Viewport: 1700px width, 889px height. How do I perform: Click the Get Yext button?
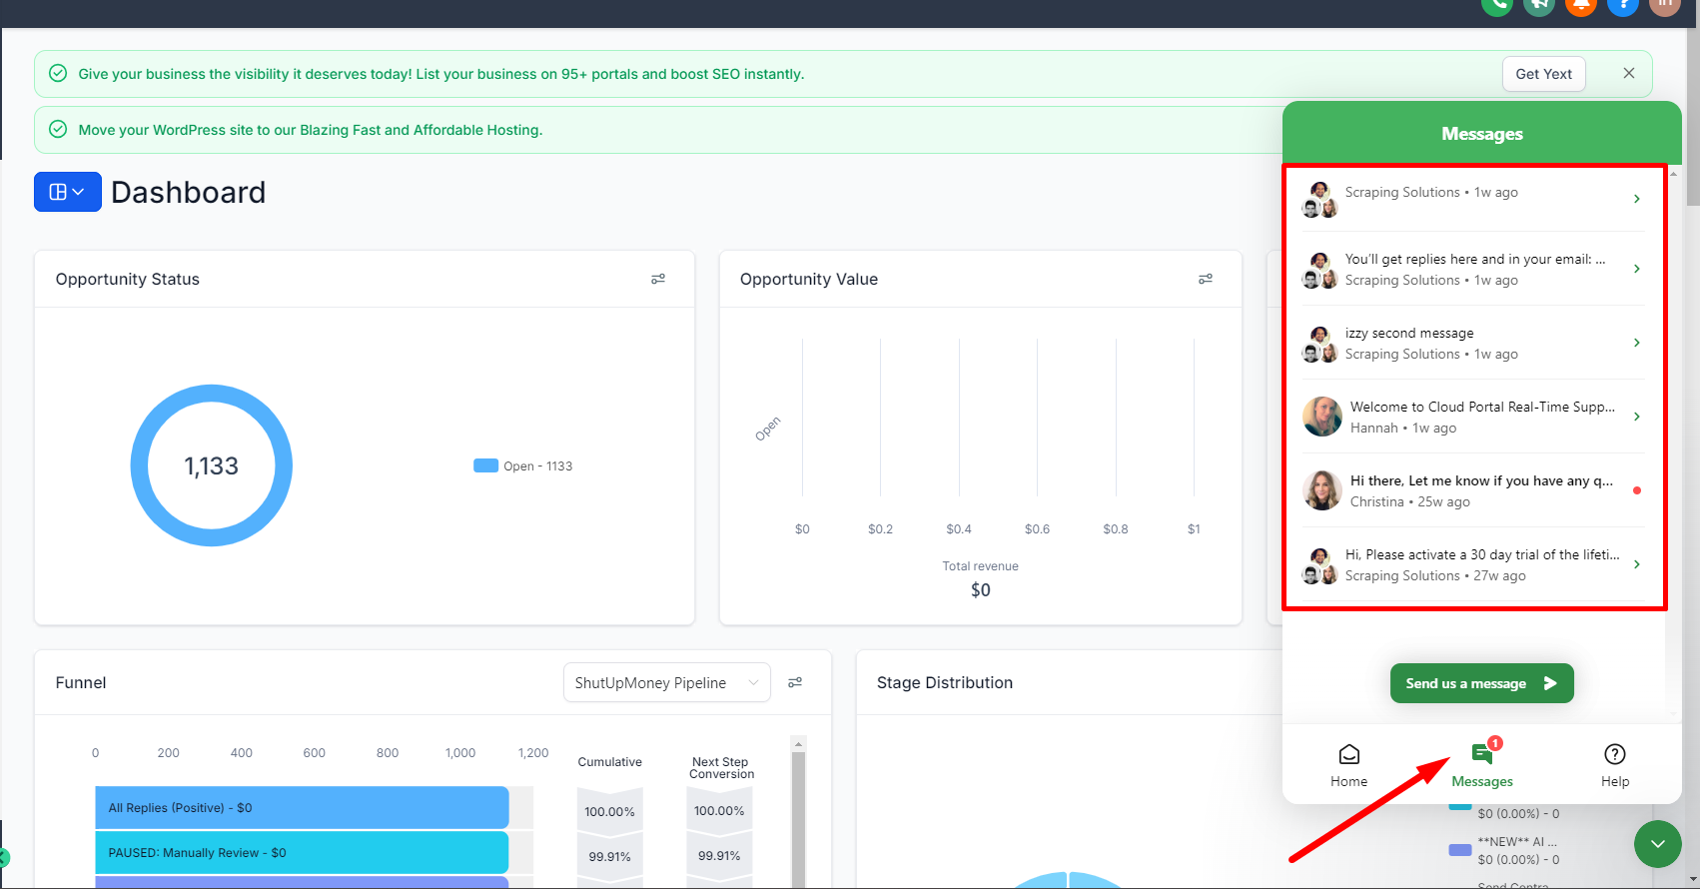coord(1543,74)
